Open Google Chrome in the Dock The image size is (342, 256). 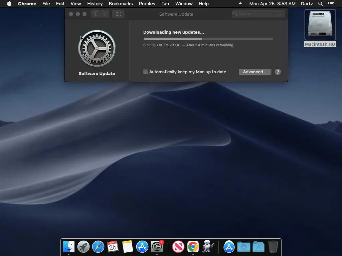193,247
